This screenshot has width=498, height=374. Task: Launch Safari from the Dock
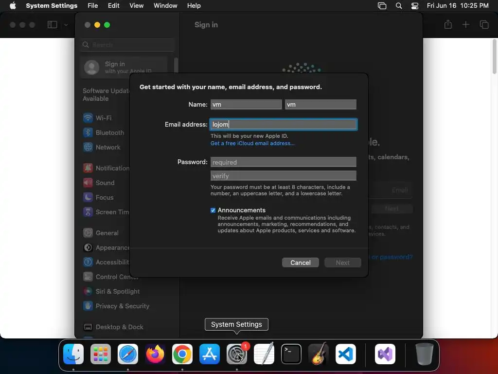pyautogui.click(x=128, y=354)
